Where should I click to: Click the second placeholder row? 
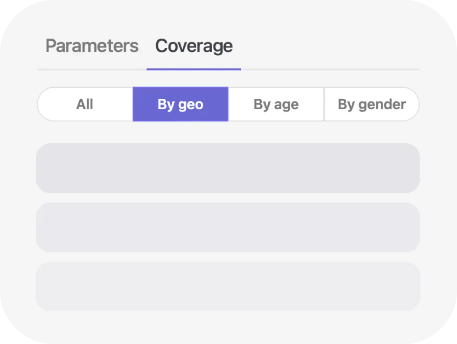[228, 227]
